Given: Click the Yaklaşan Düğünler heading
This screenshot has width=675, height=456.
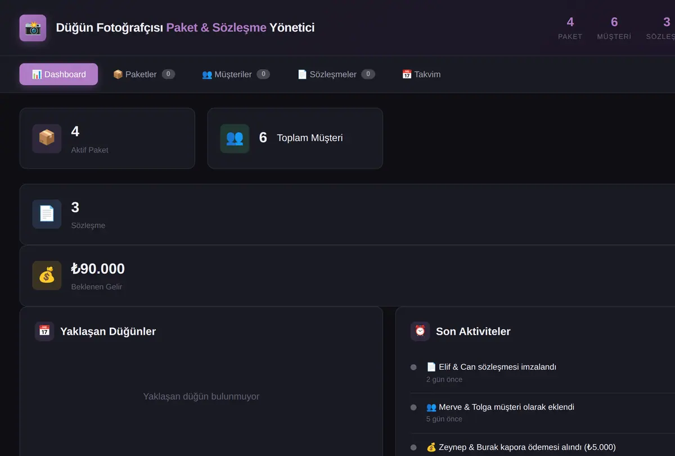Looking at the screenshot, I should pos(108,331).
